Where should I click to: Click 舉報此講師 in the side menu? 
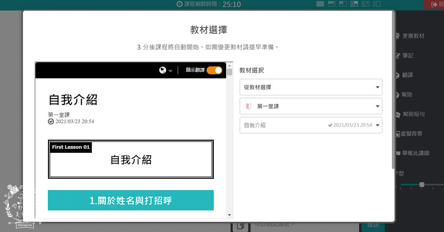(413, 153)
